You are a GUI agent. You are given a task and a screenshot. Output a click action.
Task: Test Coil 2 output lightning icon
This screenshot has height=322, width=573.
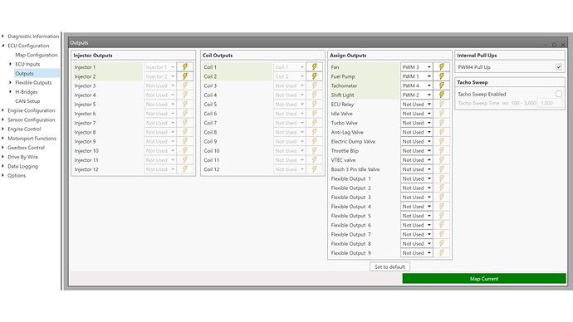tap(314, 76)
